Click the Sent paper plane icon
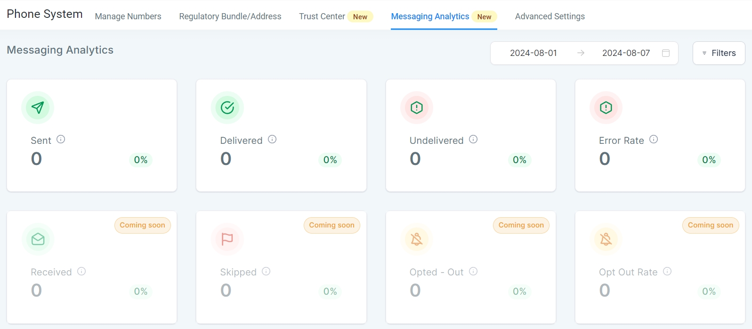The height and width of the screenshot is (329, 752). point(38,108)
